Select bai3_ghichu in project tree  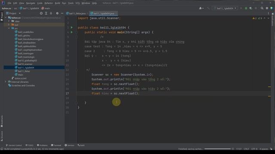coord(24,36)
